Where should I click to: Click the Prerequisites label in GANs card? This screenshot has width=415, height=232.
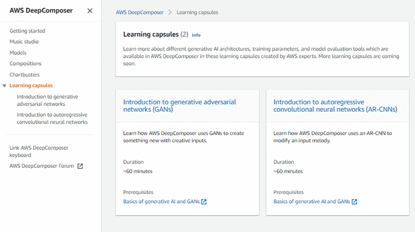138,192
